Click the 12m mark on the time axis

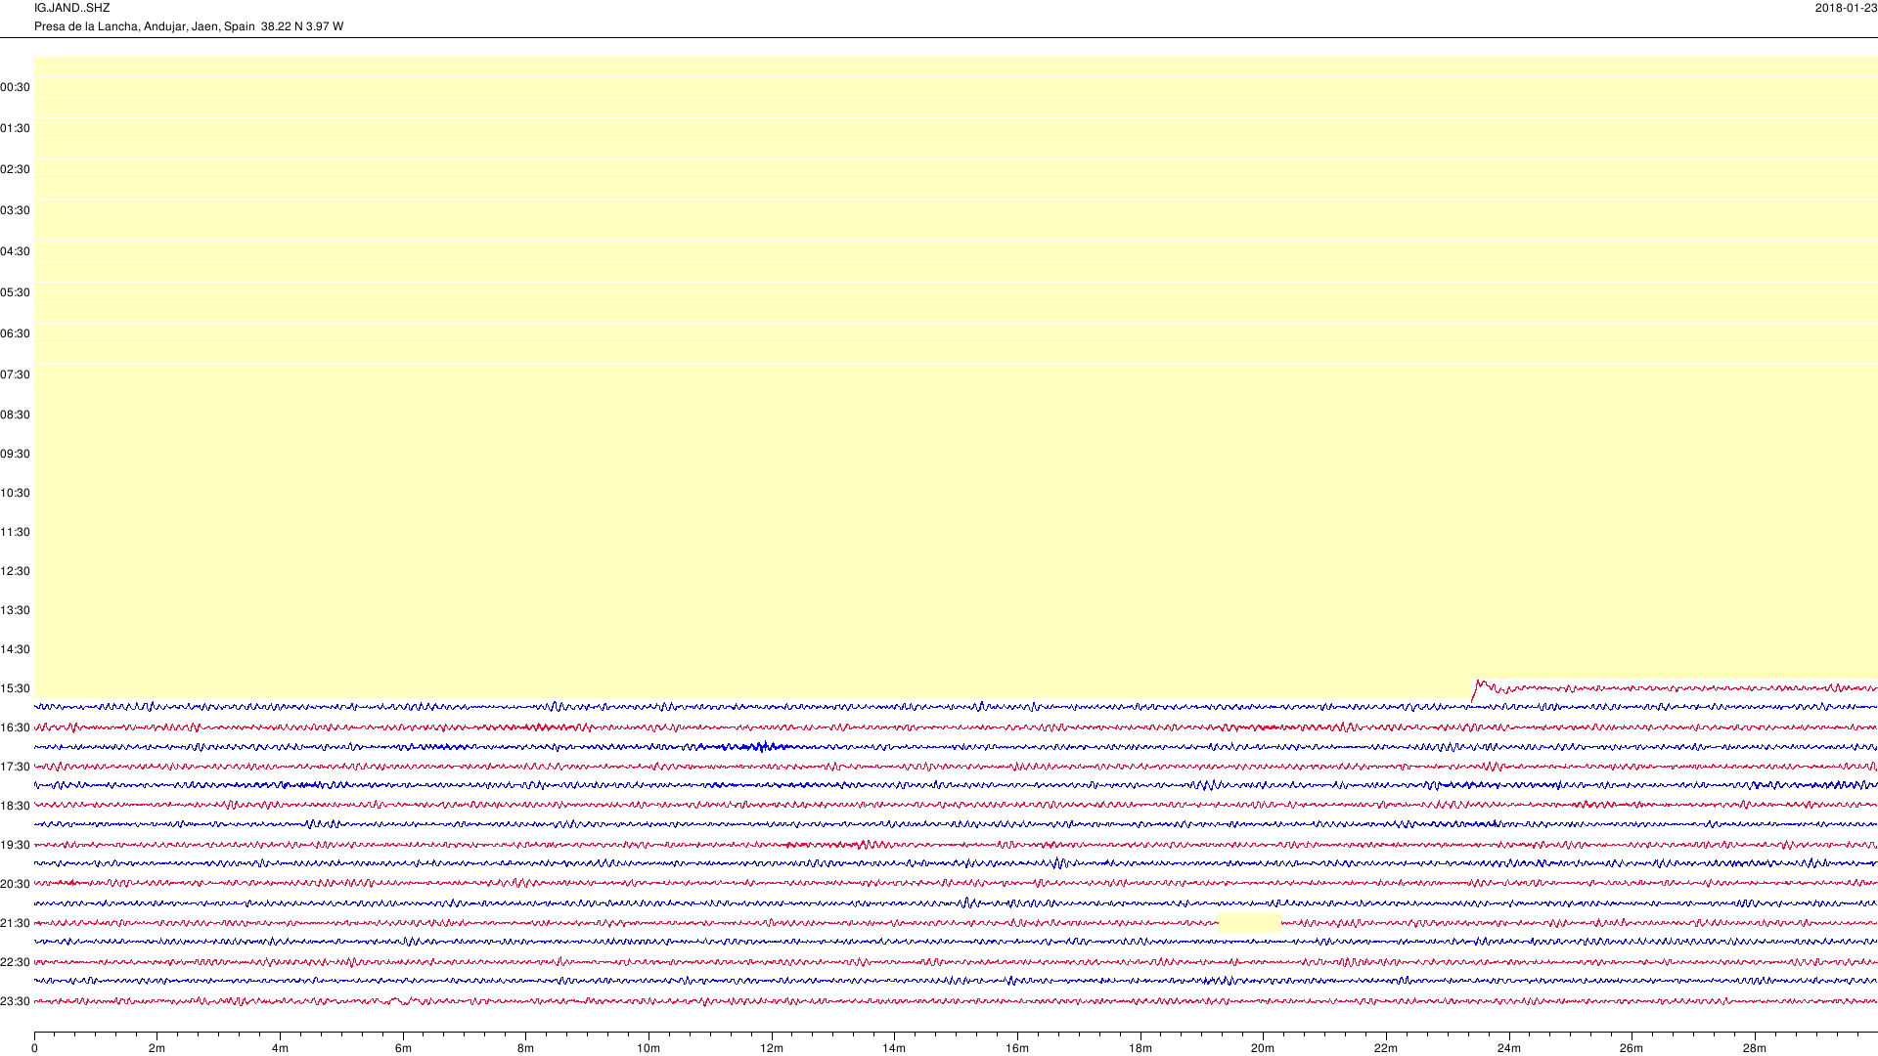tap(772, 1048)
